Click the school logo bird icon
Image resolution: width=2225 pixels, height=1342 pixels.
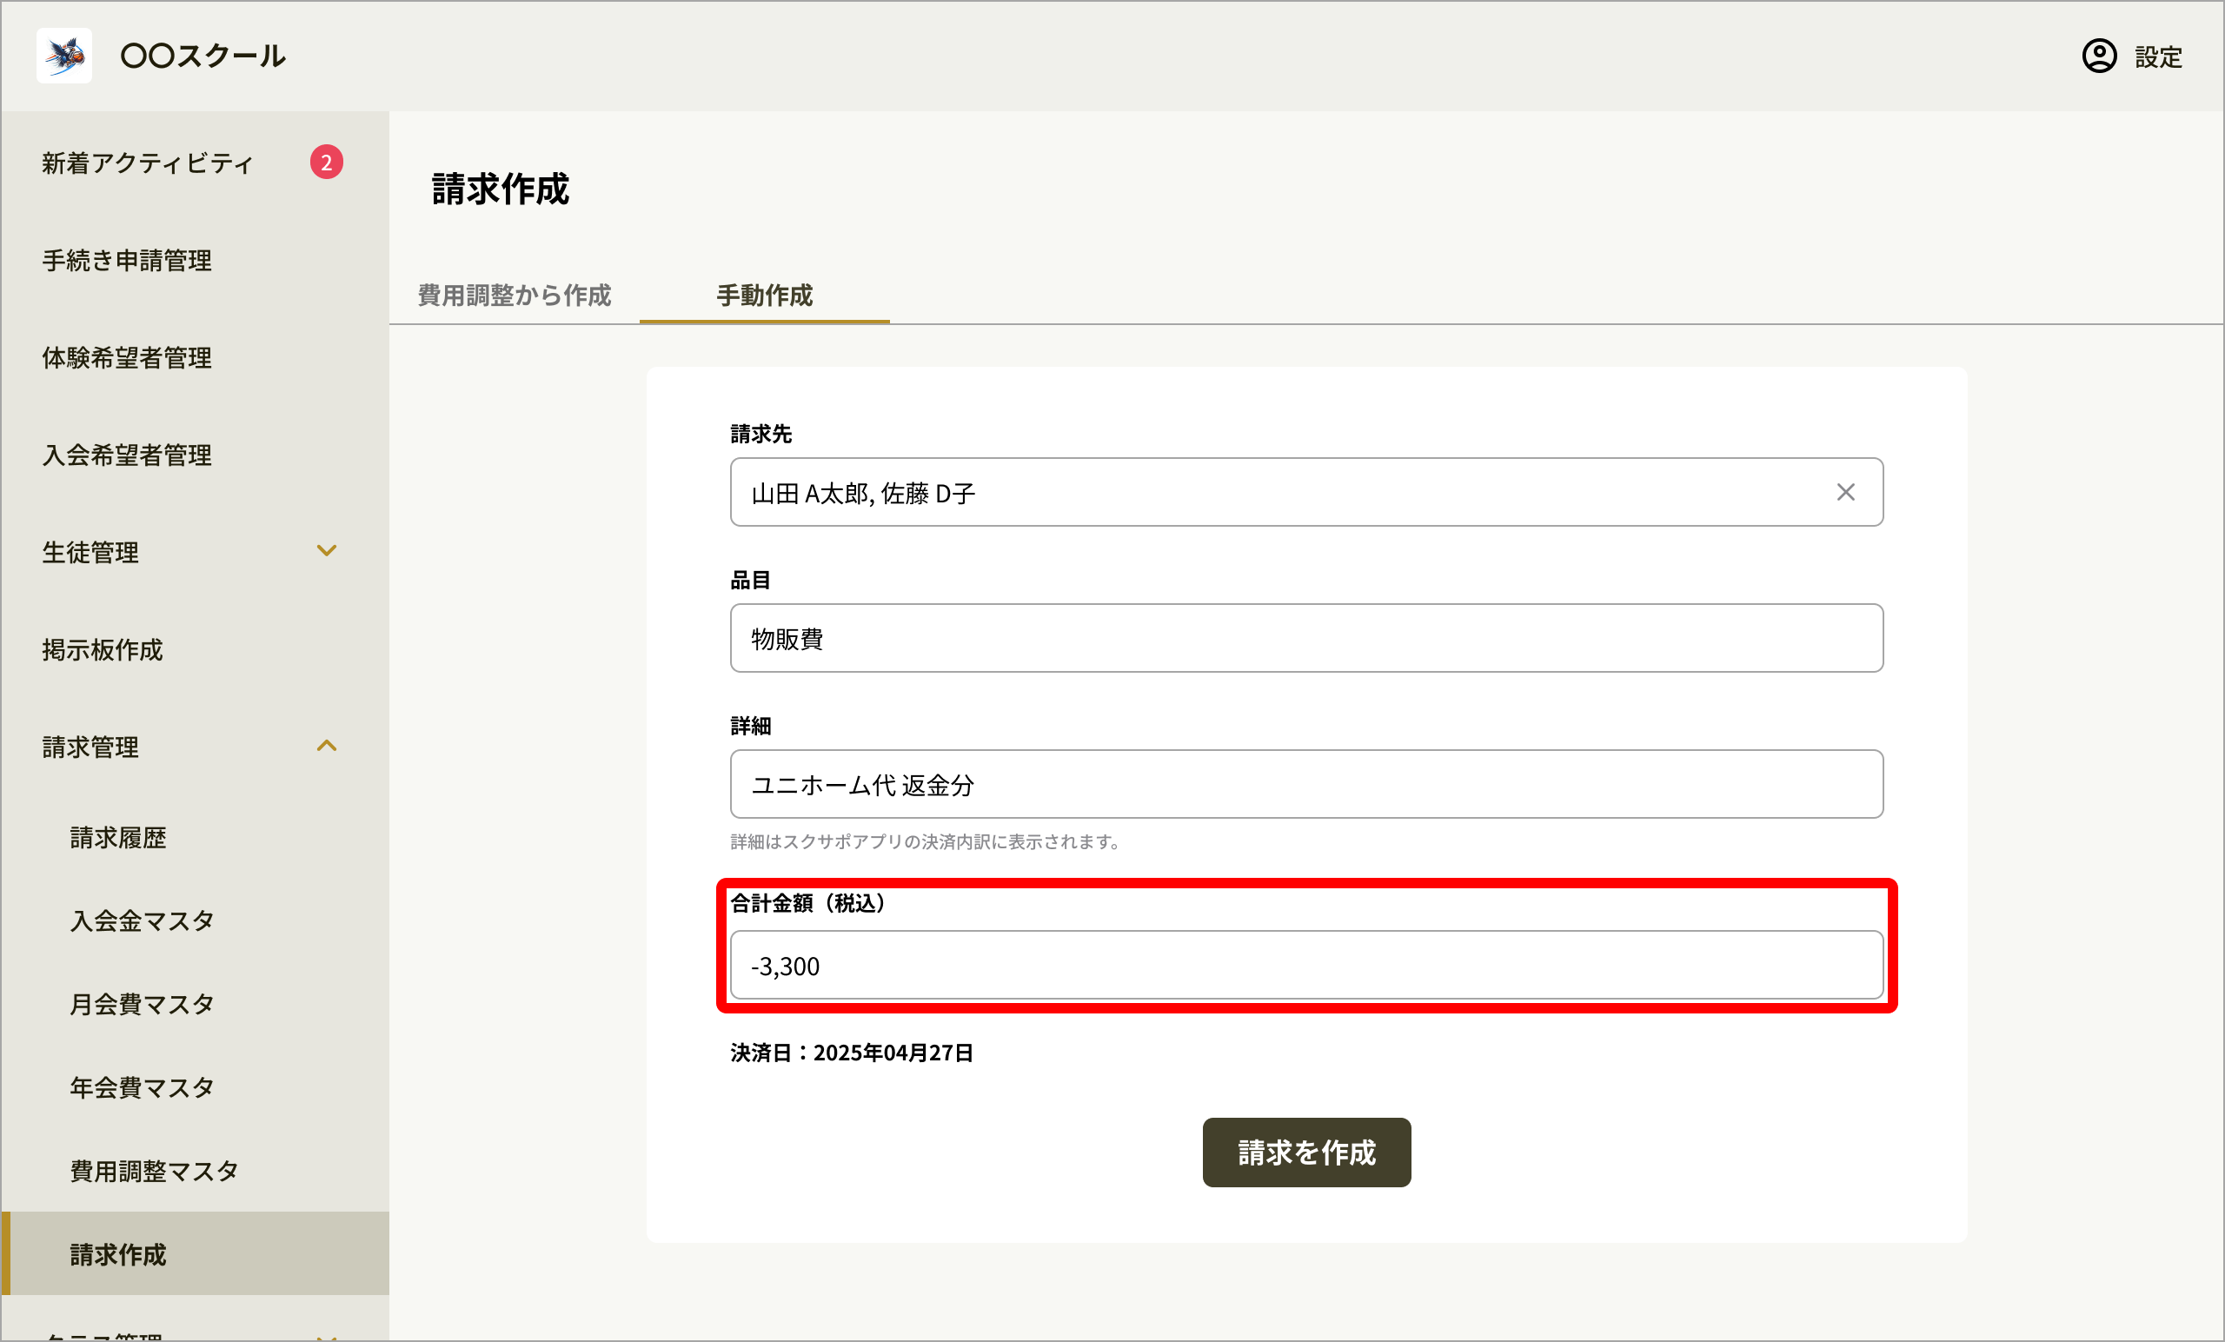coord(64,56)
